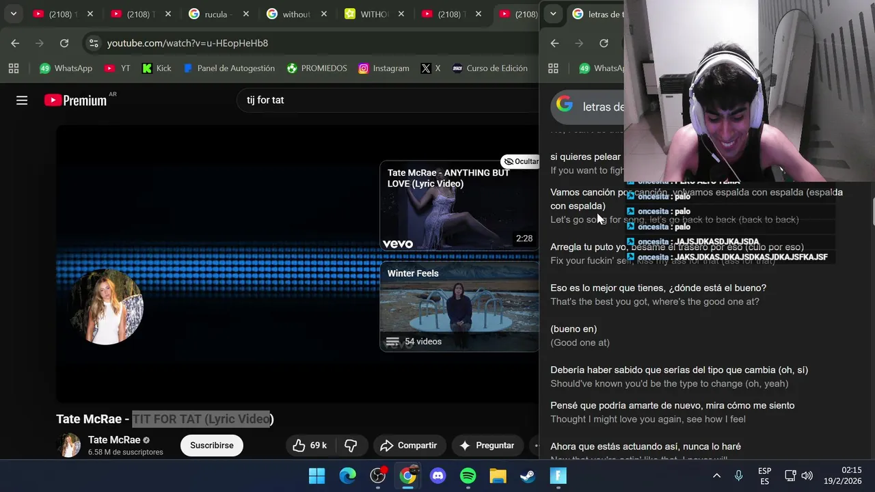Reload the Google lyrics window
Screen dimensions: 875x492
[604, 43]
